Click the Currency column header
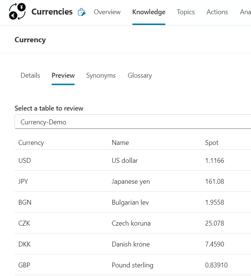 [x=31, y=143]
